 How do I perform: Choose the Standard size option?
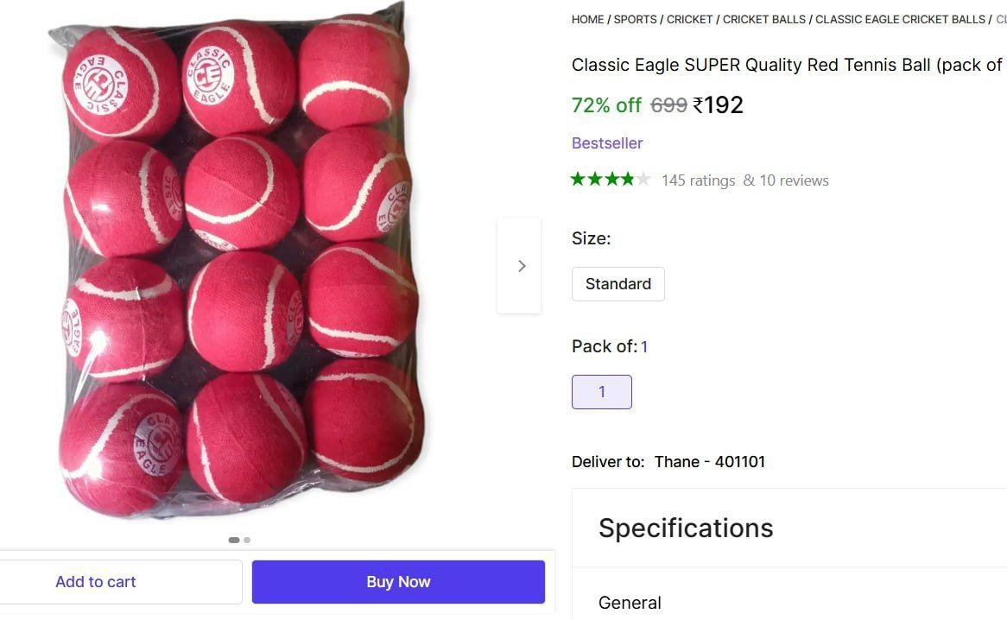point(618,284)
